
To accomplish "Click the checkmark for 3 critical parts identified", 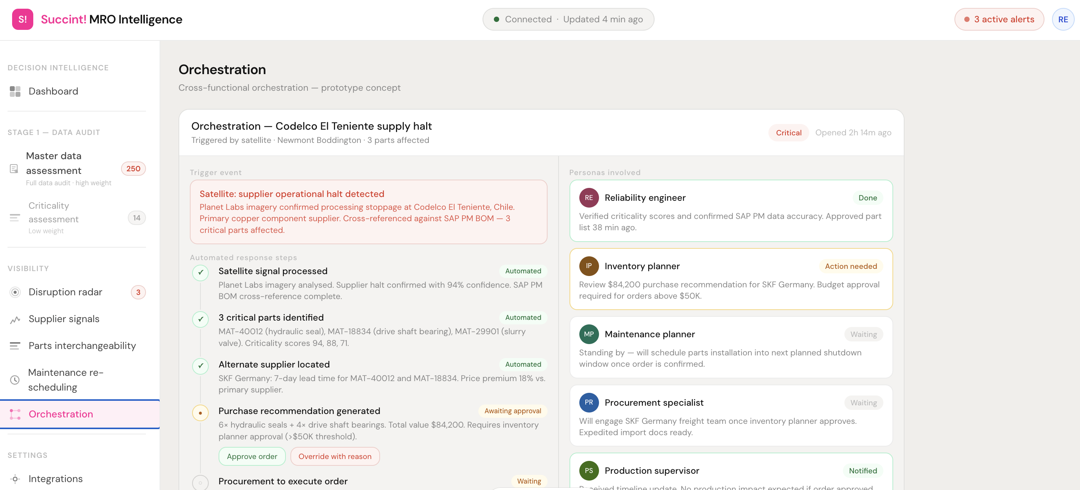I will pyautogui.click(x=200, y=319).
